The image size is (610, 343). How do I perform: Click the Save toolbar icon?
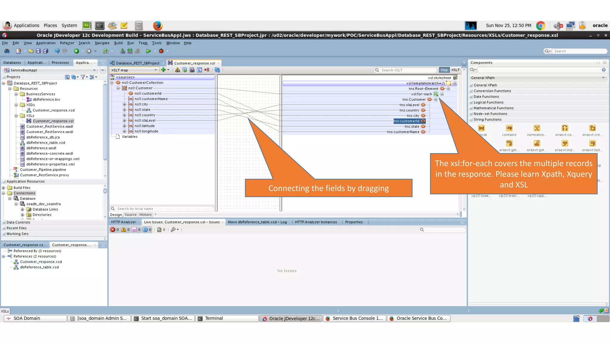click(x=38, y=51)
